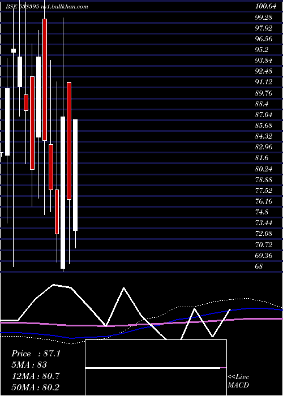Click the small white candle body at 95.2
The width and height of the screenshot is (283, 396).
[14, 50]
